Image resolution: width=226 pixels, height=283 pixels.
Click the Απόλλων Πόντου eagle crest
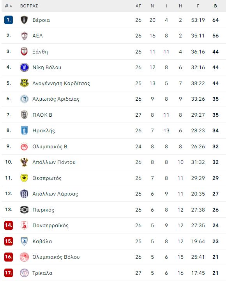pyautogui.click(x=24, y=162)
